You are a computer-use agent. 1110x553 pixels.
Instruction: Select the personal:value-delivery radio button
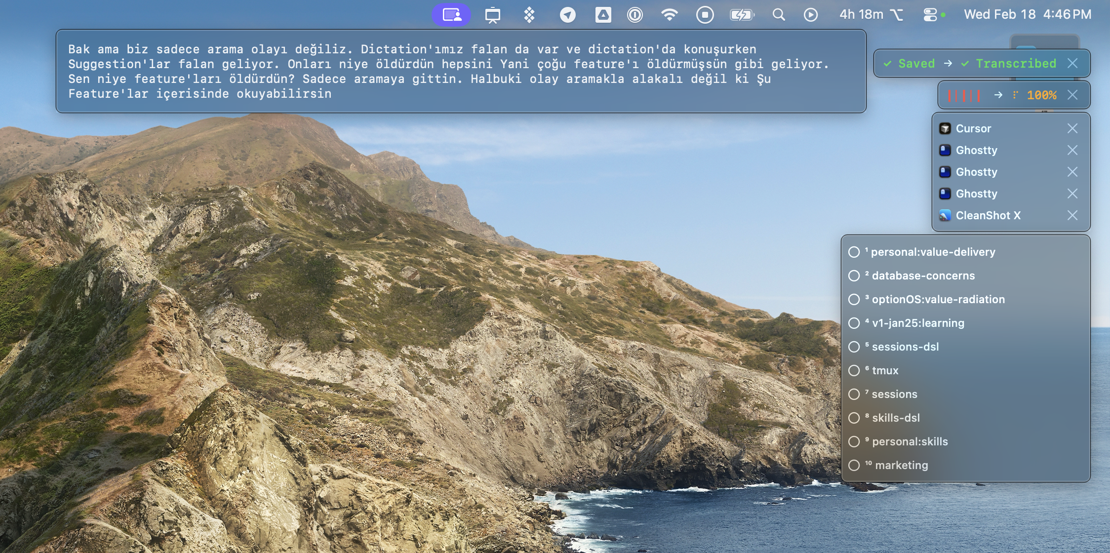click(x=854, y=252)
